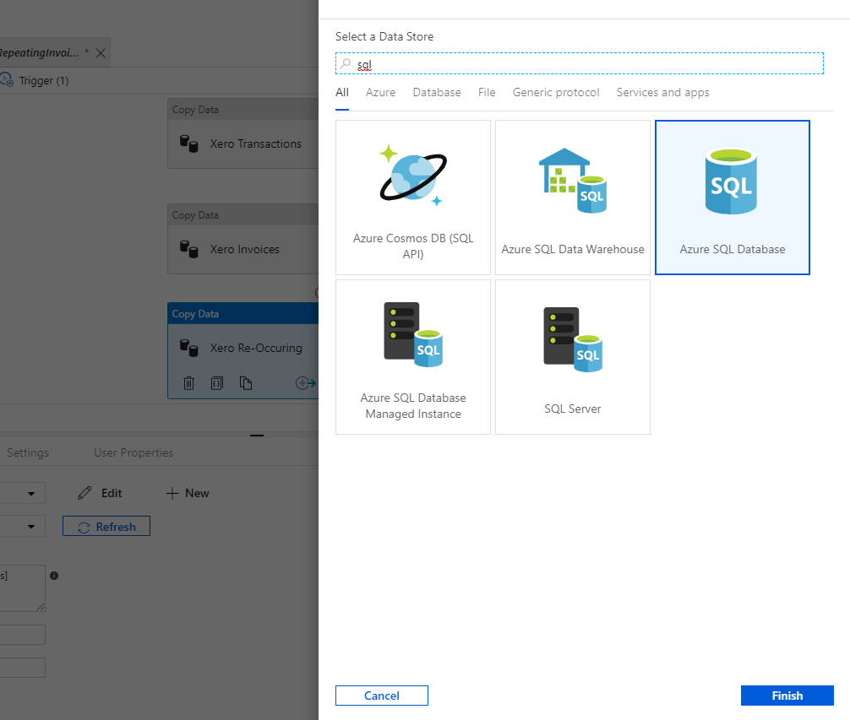
Task: Click the panel collapse handle bar
Action: tap(257, 435)
